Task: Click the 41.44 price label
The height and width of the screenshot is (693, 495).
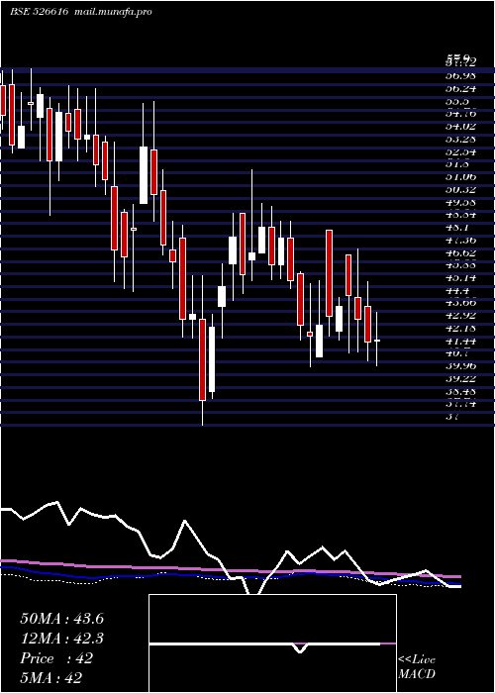Action: coord(460,342)
